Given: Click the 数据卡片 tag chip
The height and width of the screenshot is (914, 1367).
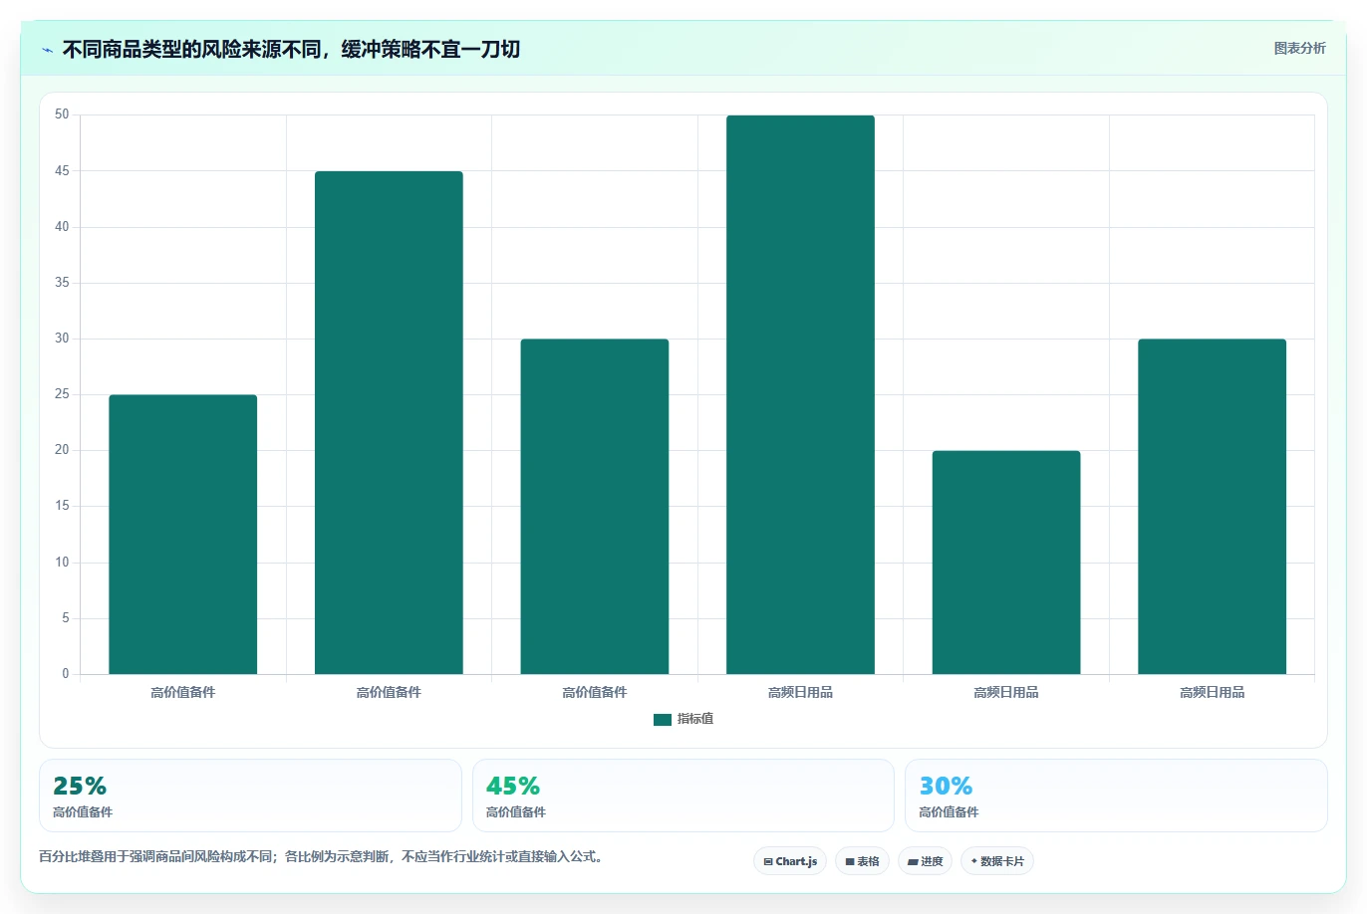Looking at the screenshot, I should click(x=997, y=861).
